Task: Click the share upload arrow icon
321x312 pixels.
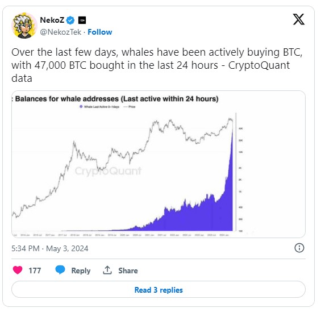Action: pos(107,270)
